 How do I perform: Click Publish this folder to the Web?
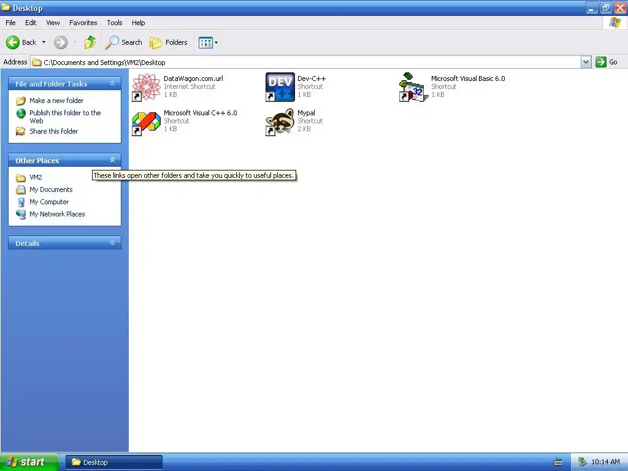pyautogui.click(x=65, y=117)
